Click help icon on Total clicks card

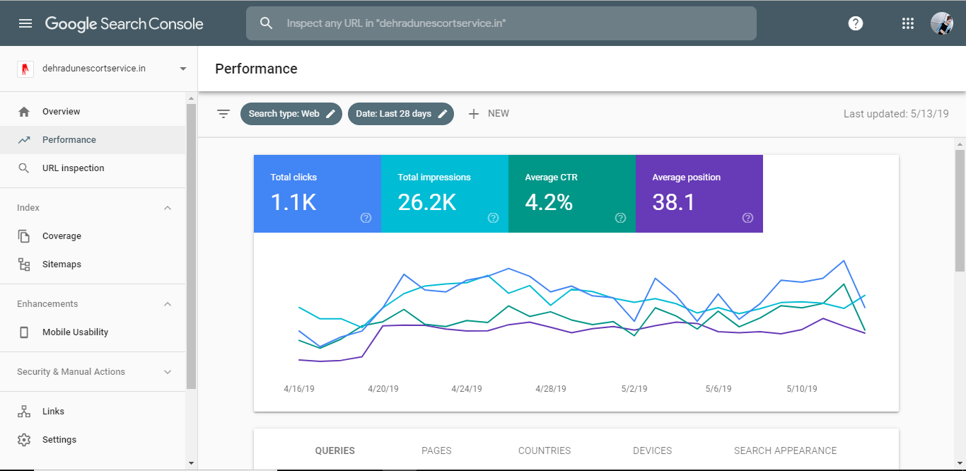point(366,218)
